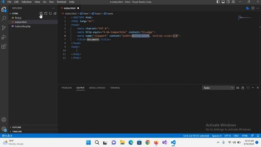Viewport: 261px width, 147px height.
Task: Open the Go menu
Action: pos(44,2)
